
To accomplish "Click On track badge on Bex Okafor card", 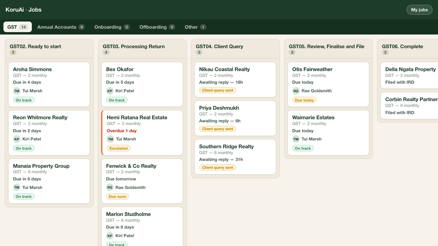I will pos(117,100).
